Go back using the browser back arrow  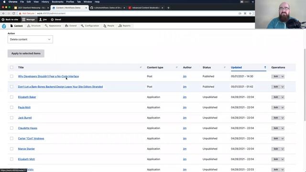pos(3,13)
